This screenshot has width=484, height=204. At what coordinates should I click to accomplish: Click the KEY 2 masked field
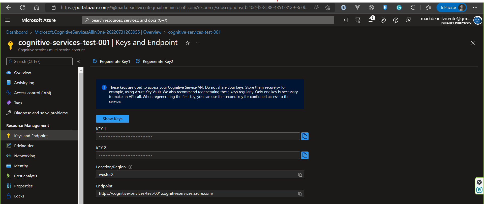pos(198,155)
